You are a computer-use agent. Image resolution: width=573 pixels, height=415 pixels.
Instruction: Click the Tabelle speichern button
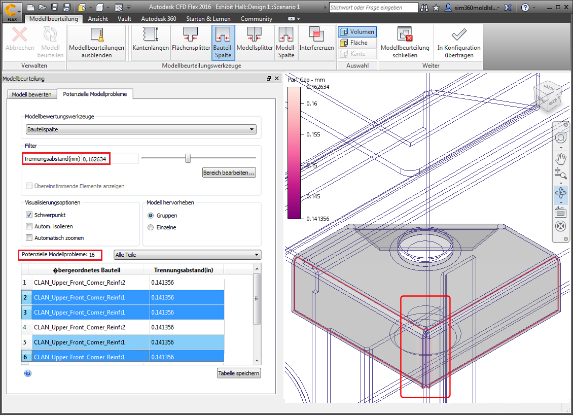click(x=239, y=373)
